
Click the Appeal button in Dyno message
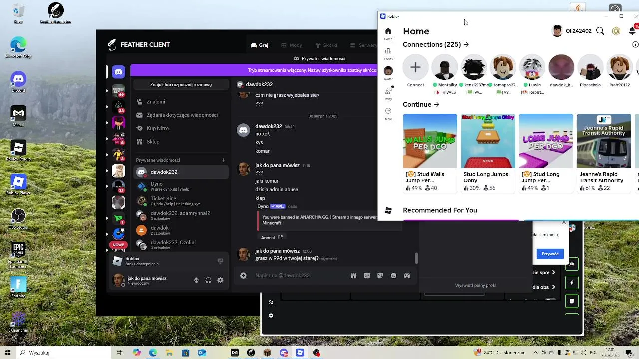pyautogui.click(x=272, y=237)
